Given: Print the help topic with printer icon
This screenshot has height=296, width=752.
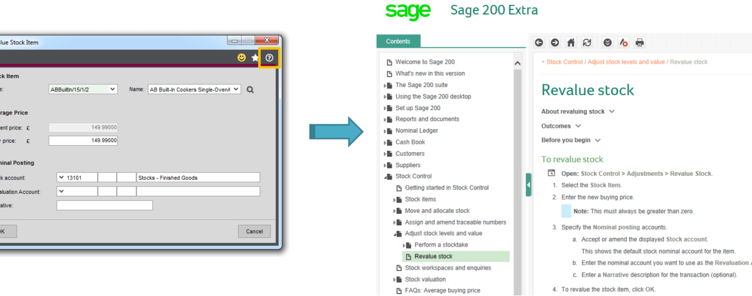Looking at the screenshot, I should (x=640, y=43).
